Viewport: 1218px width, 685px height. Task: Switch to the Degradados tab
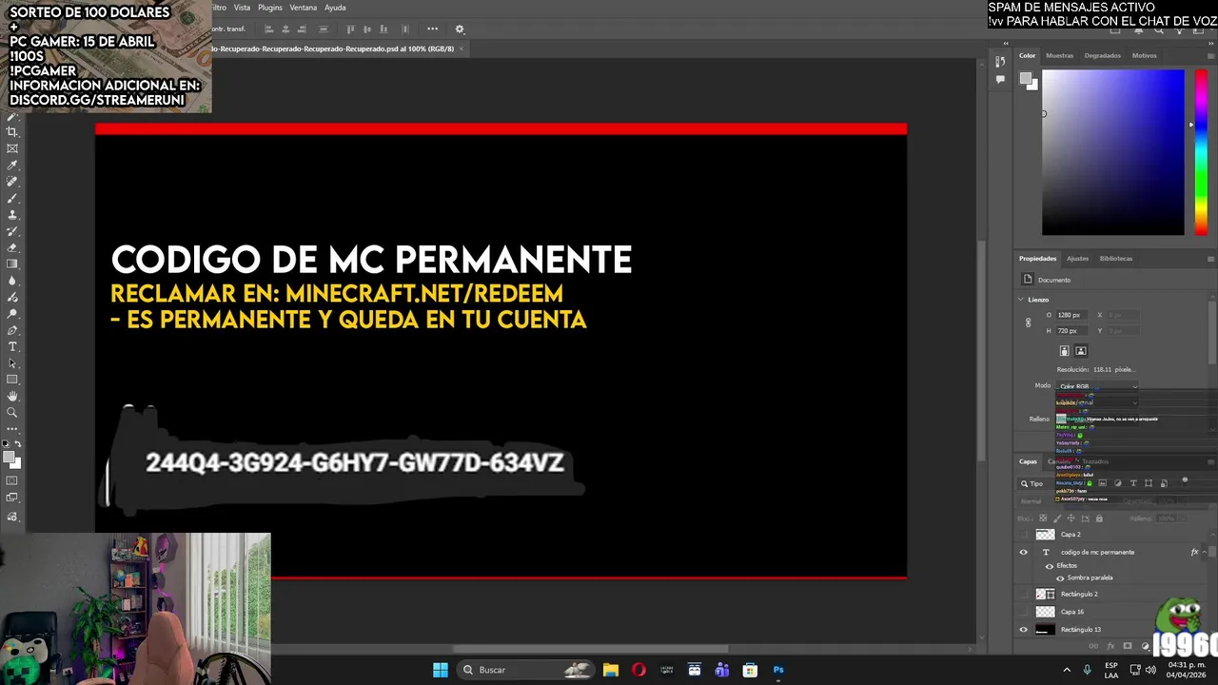tap(1102, 55)
